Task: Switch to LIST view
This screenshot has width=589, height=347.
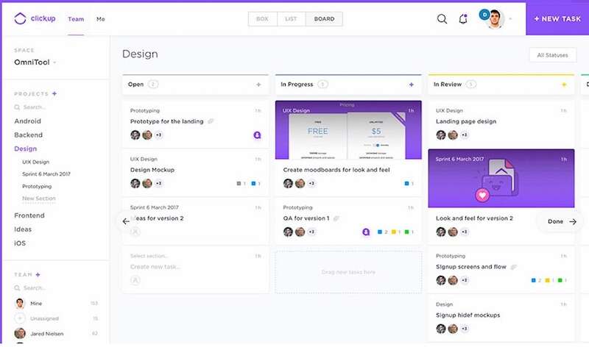Action: coord(292,19)
